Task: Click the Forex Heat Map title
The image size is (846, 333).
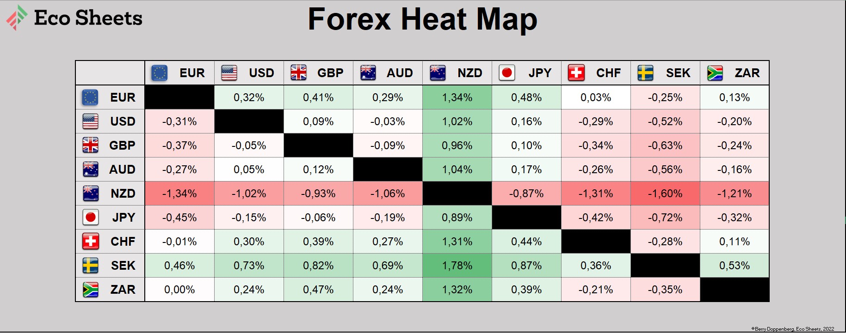Action: [422, 19]
